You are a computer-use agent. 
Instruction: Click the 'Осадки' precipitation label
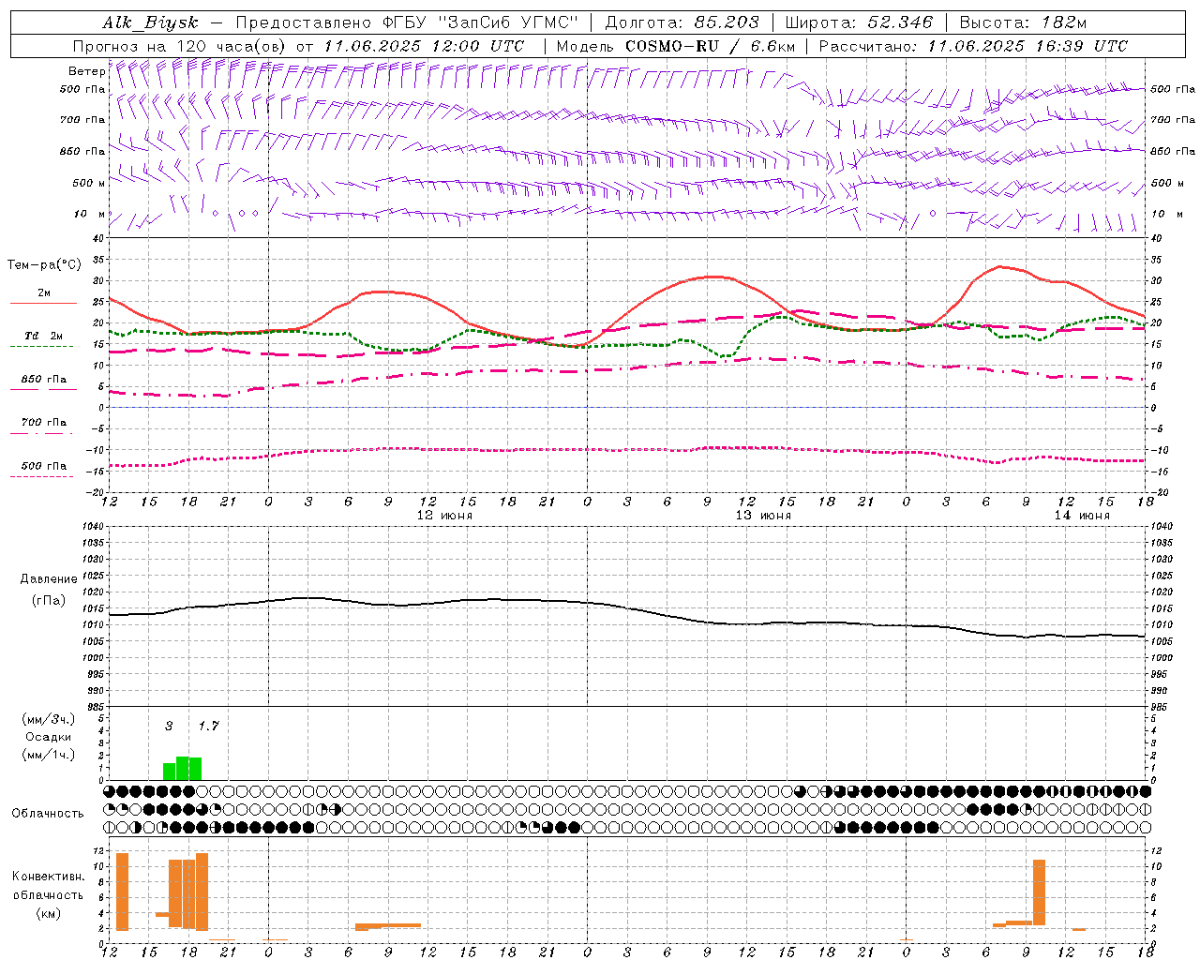click(x=49, y=737)
